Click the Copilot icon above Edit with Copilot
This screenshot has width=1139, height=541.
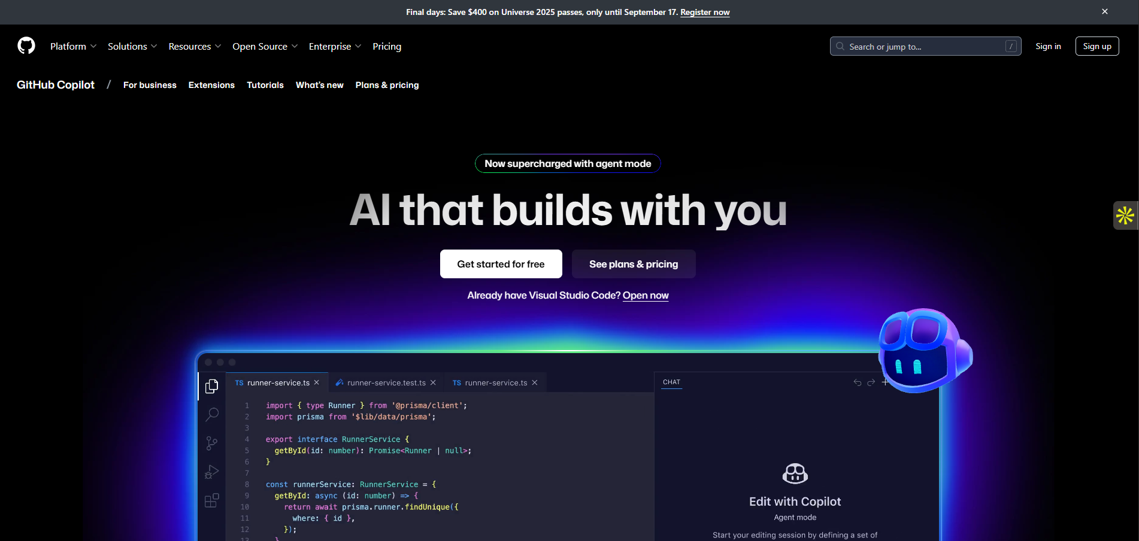tap(795, 473)
